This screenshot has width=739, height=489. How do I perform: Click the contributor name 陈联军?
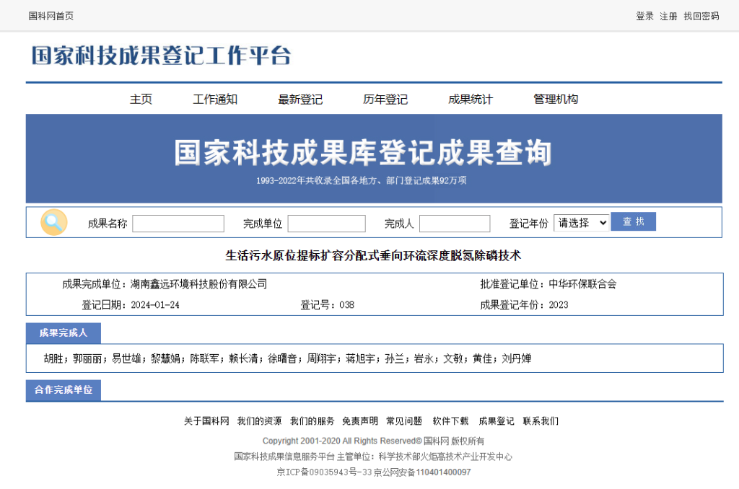[x=204, y=359]
